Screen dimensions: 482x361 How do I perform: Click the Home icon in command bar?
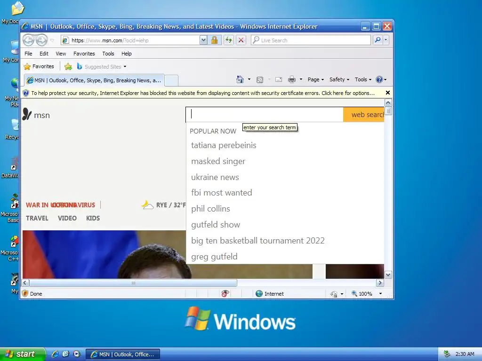coord(240,79)
